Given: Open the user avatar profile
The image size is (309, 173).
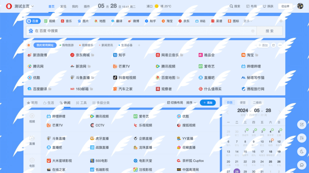Looking at the screenshot, I should tap(300, 6).
